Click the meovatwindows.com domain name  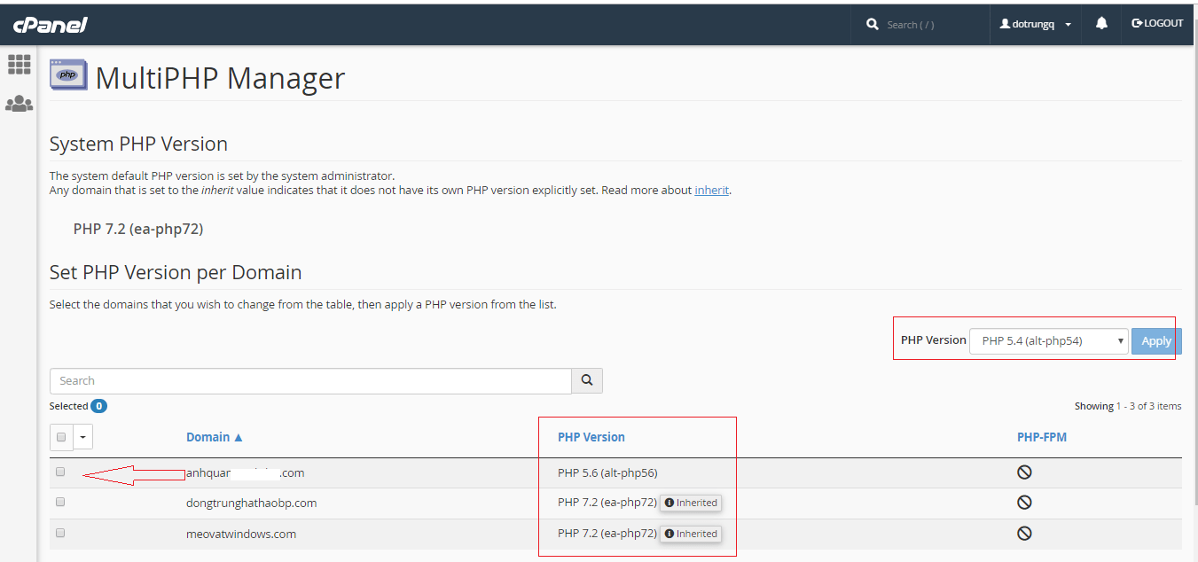(241, 534)
